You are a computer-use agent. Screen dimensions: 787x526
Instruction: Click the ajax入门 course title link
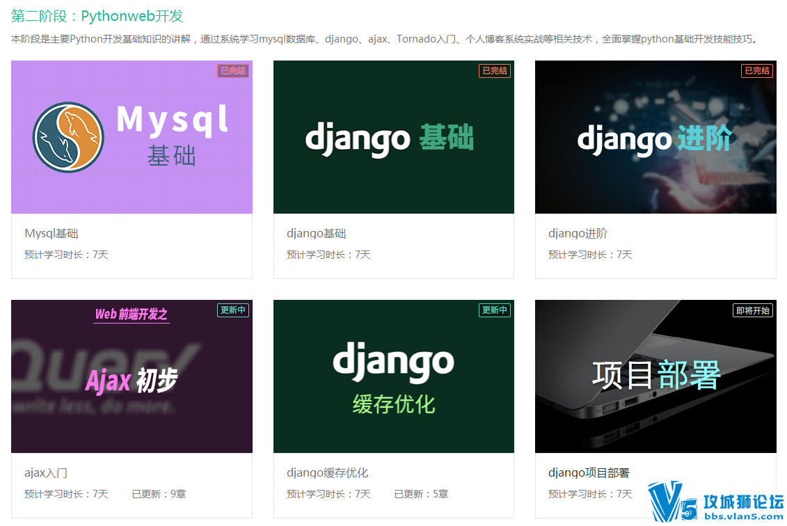[x=46, y=473]
